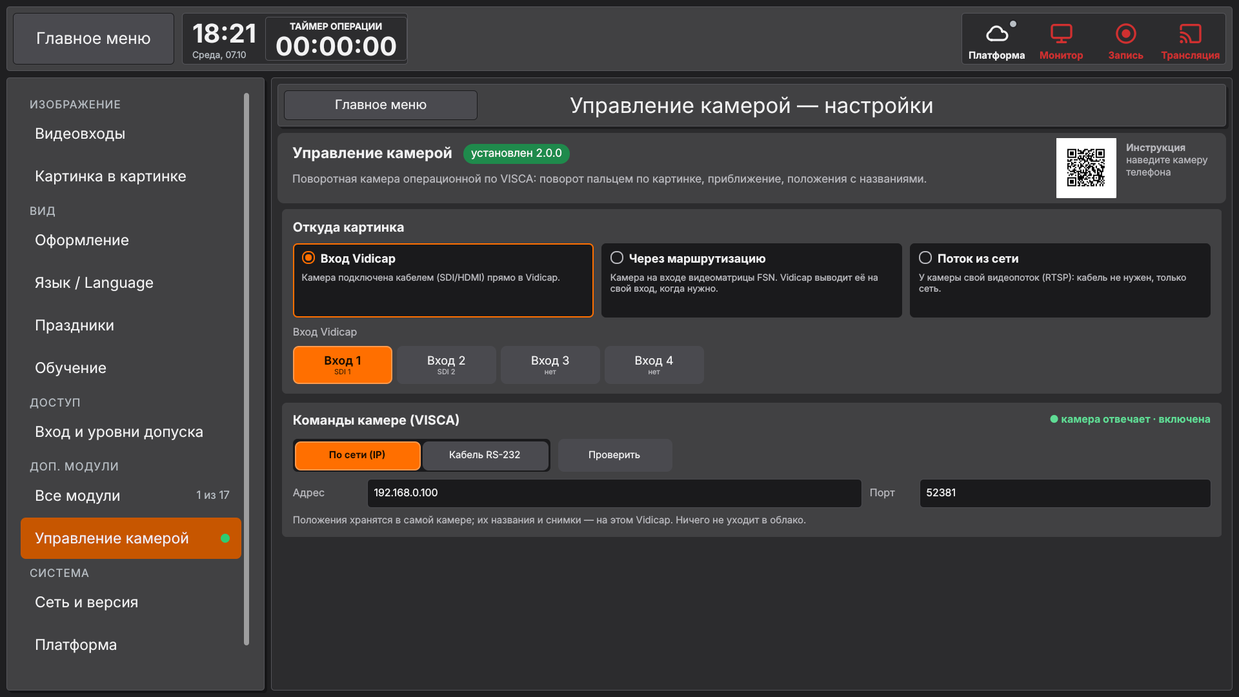
Task: Click the camera address input field
Action: 614,492
